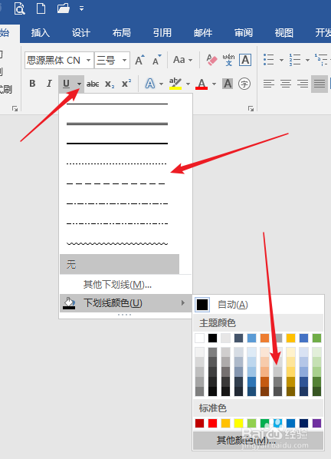Switch to the 设计 tab
The height and width of the screenshot is (459, 331).
[81, 33]
